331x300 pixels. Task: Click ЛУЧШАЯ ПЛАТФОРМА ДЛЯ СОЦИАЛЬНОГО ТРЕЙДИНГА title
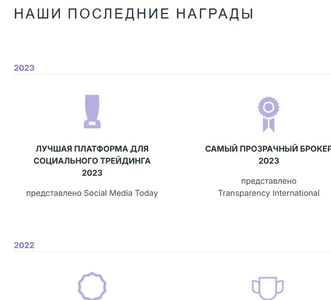coord(92,161)
